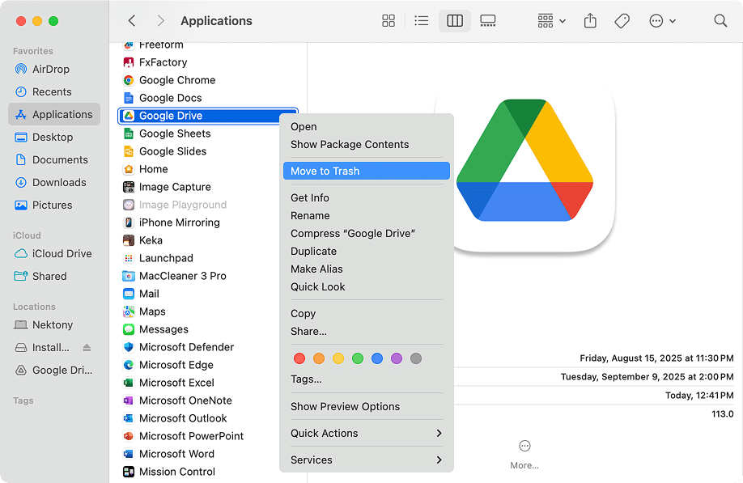Switch to icon grid view
The width and height of the screenshot is (743, 483).
388,21
